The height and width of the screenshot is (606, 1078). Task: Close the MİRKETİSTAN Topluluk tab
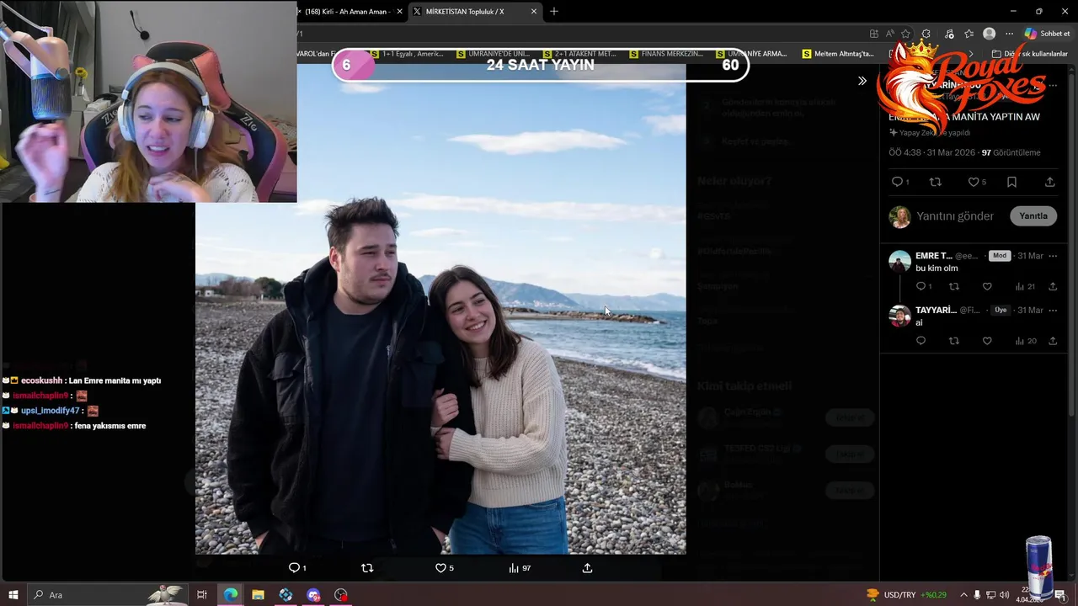pyautogui.click(x=533, y=12)
